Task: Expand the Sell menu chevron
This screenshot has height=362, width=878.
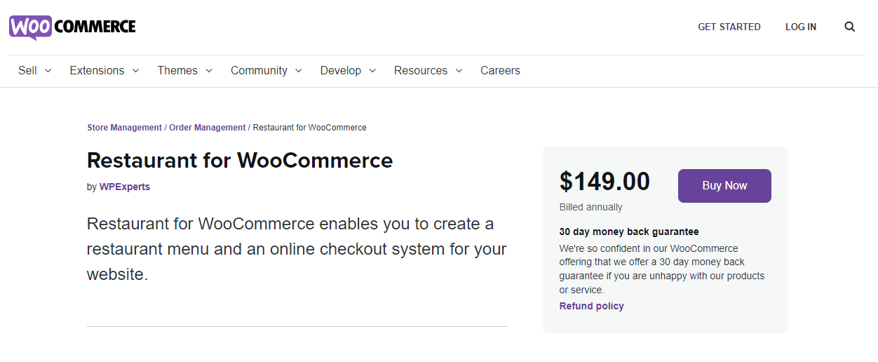Action: click(48, 71)
